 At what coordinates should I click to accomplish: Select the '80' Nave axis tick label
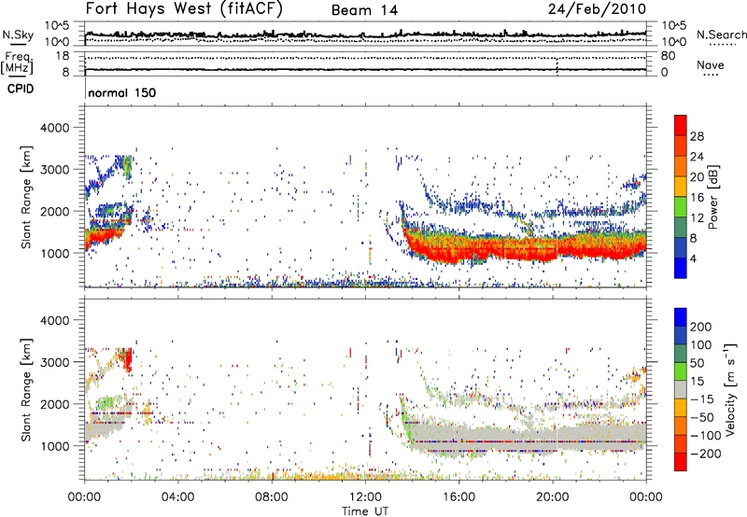click(x=668, y=56)
